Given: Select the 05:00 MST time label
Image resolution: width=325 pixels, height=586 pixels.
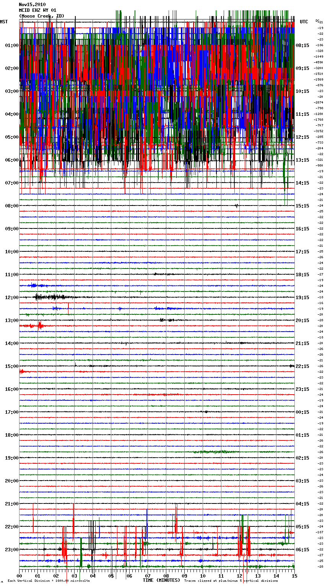Looking at the screenshot, I should click(12, 137).
